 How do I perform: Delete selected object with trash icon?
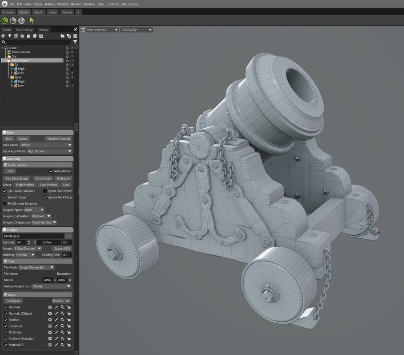tap(75, 36)
